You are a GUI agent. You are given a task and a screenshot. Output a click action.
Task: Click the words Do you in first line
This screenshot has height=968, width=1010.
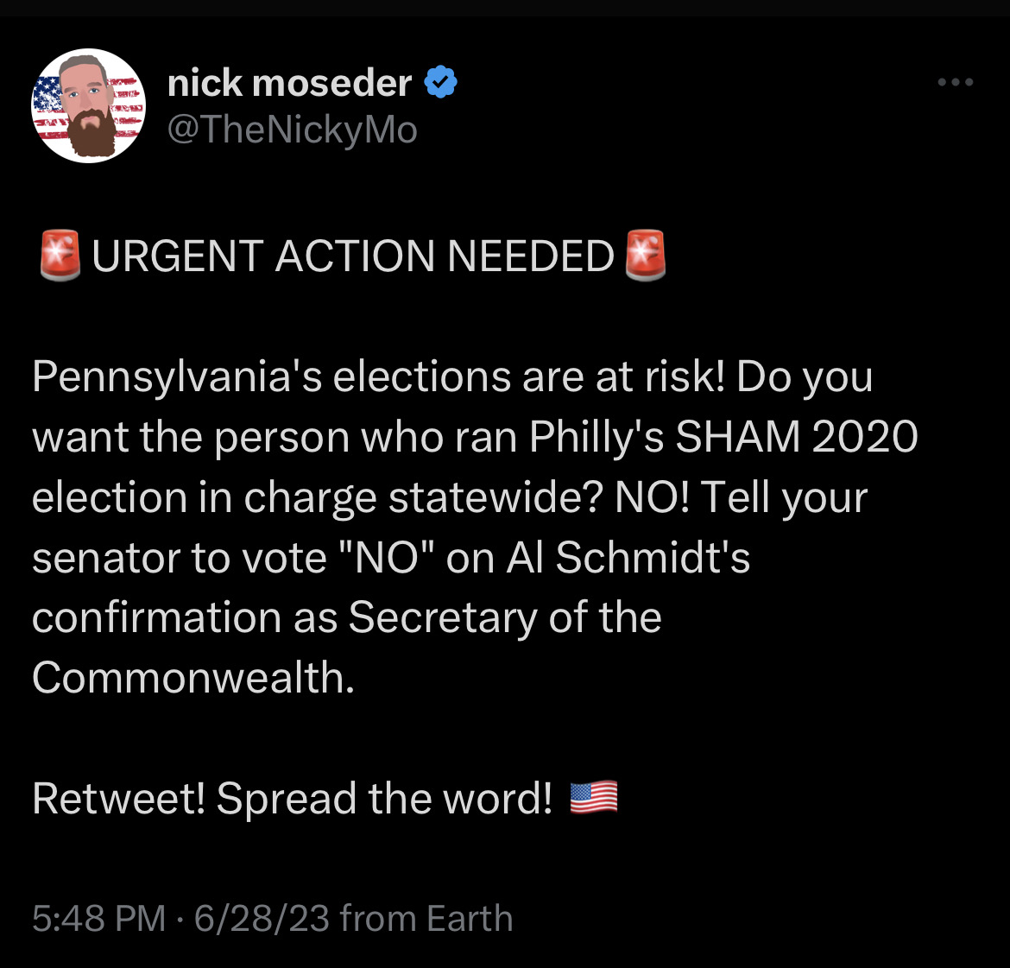(805, 376)
